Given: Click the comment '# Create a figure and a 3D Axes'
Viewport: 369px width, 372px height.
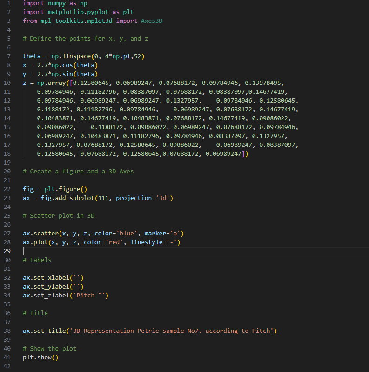Looking at the screenshot, I should (78, 172).
